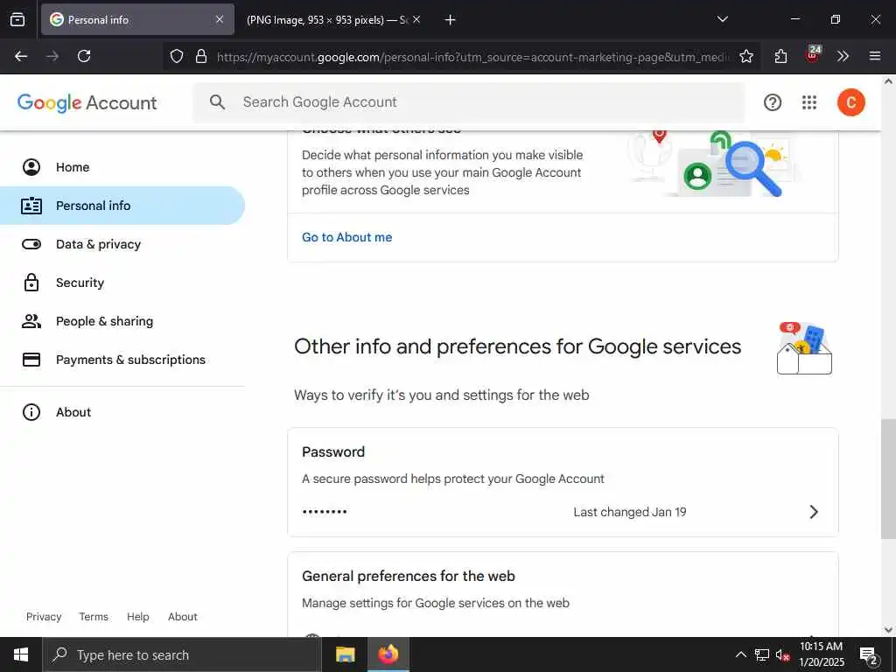Open Firefox extensions puzzle icon
The image size is (896, 672).
point(780,56)
